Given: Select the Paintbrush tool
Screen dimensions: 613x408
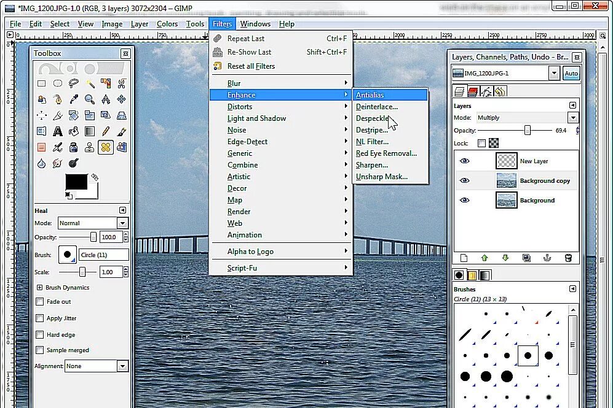Looking at the screenshot, I should pos(122,131).
